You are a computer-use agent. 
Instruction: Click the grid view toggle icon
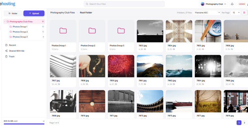pos(244,13)
